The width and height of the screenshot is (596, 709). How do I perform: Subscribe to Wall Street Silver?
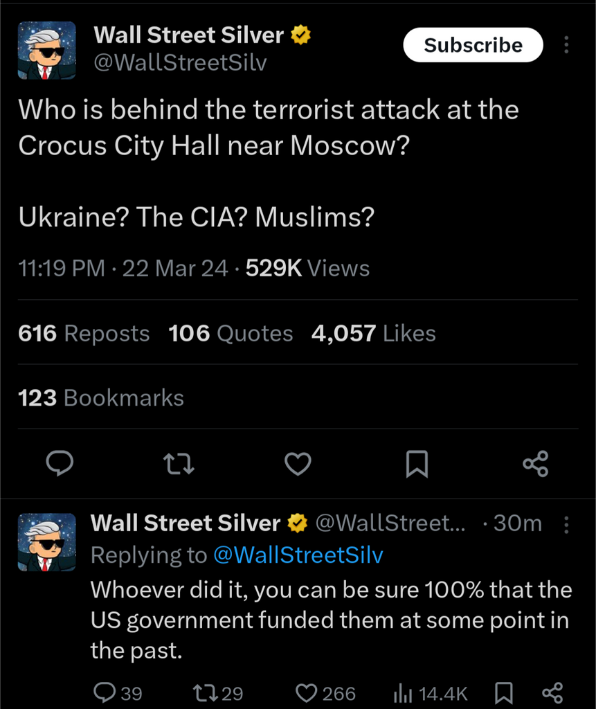[473, 45]
